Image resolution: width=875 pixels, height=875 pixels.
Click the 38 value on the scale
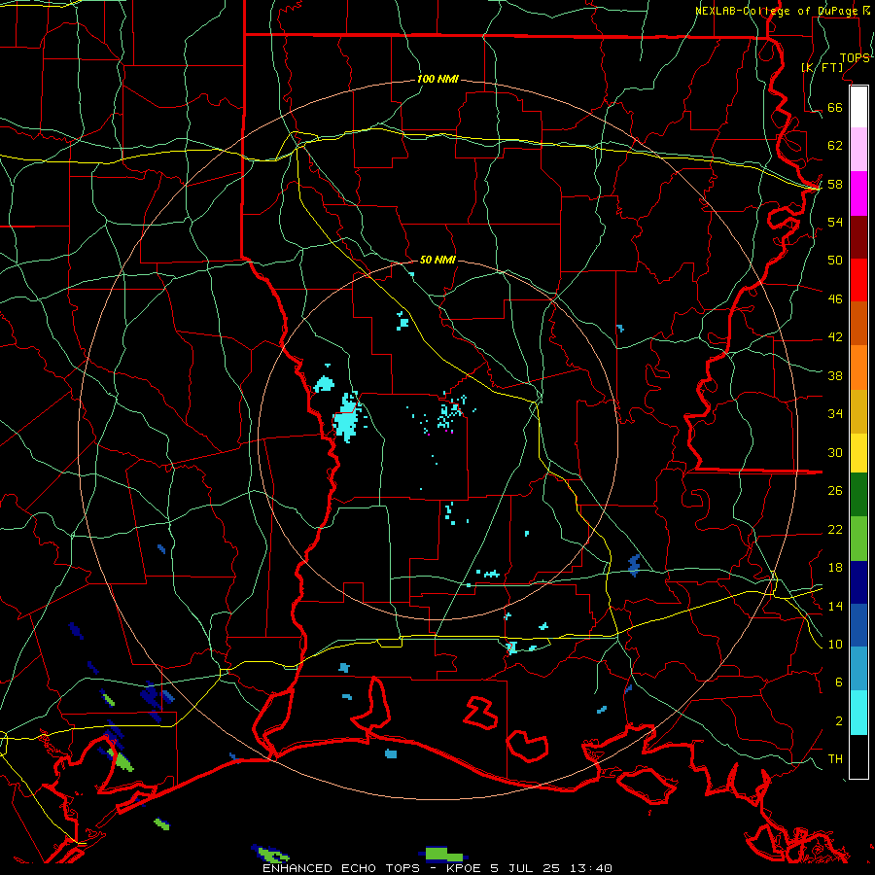[835, 375]
